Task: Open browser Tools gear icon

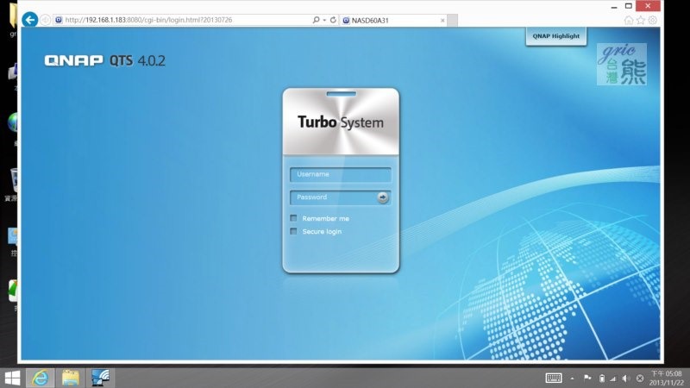Action: 653,20
